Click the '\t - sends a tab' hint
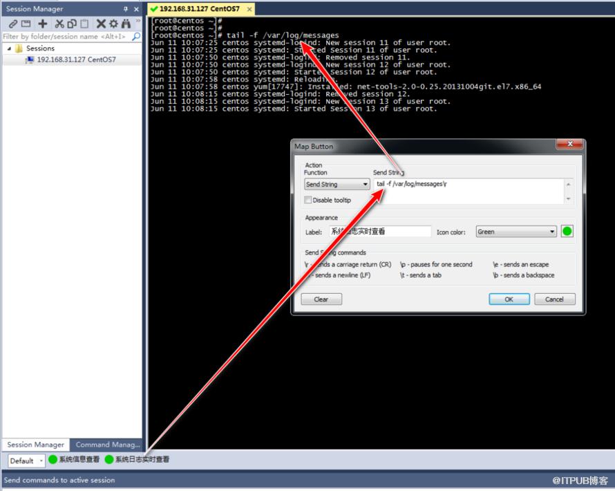 point(420,275)
